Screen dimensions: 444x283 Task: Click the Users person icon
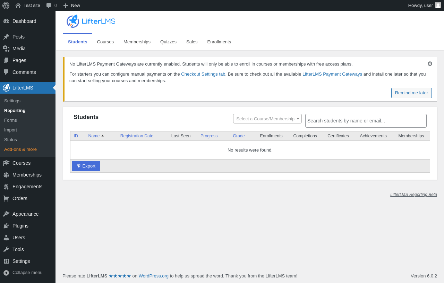[x=6, y=238]
